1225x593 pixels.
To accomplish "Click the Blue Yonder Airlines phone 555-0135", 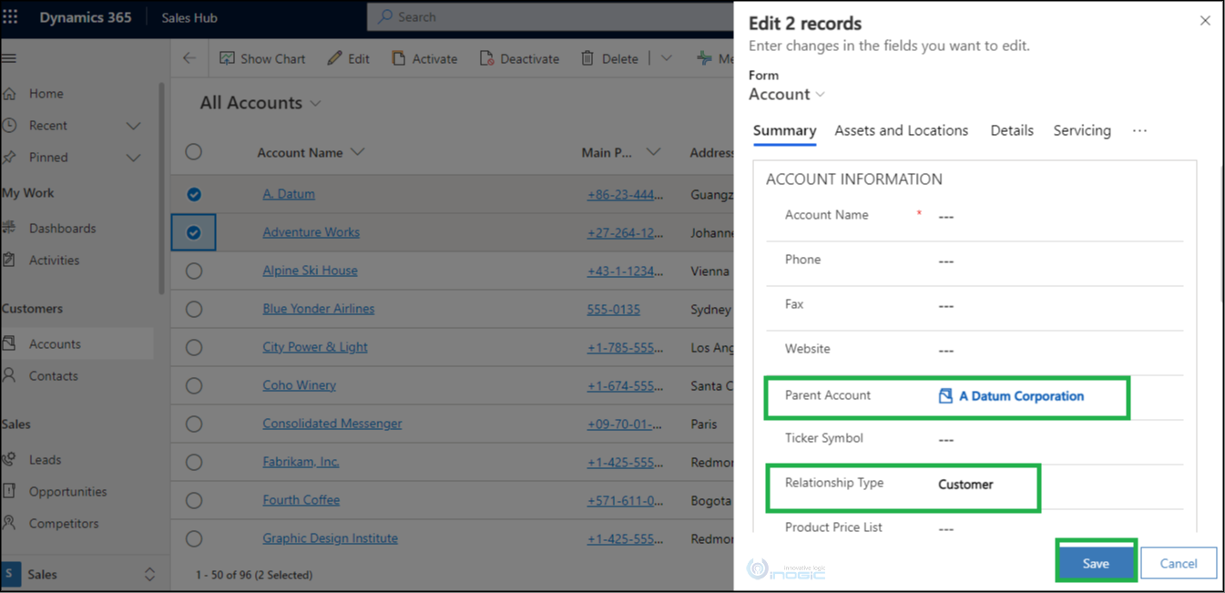I will point(614,309).
